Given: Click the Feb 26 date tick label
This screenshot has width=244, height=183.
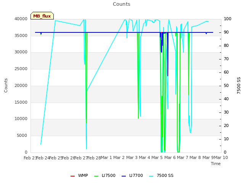Looking at the screenshot, I should (x=69, y=158).
